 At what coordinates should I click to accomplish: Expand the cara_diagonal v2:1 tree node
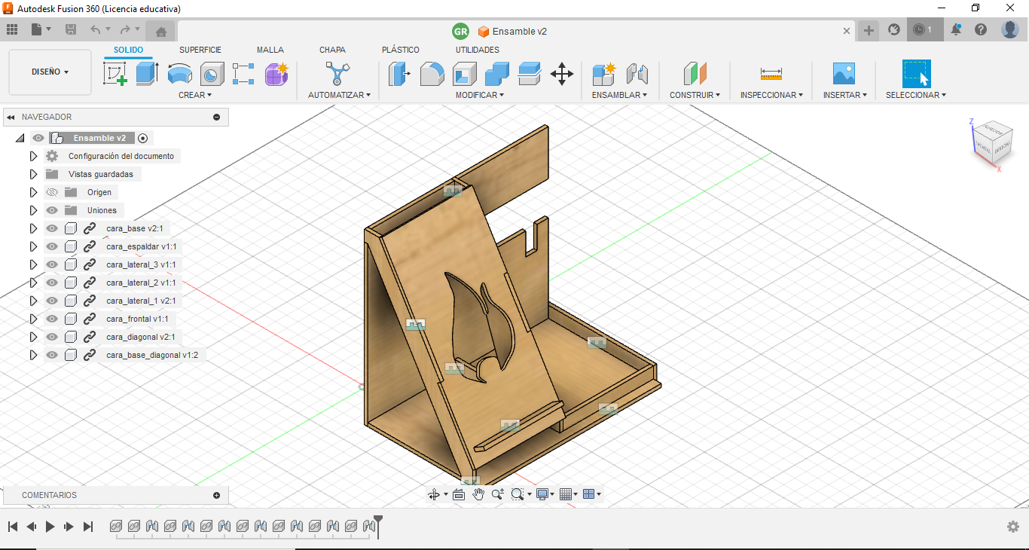pos(33,337)
